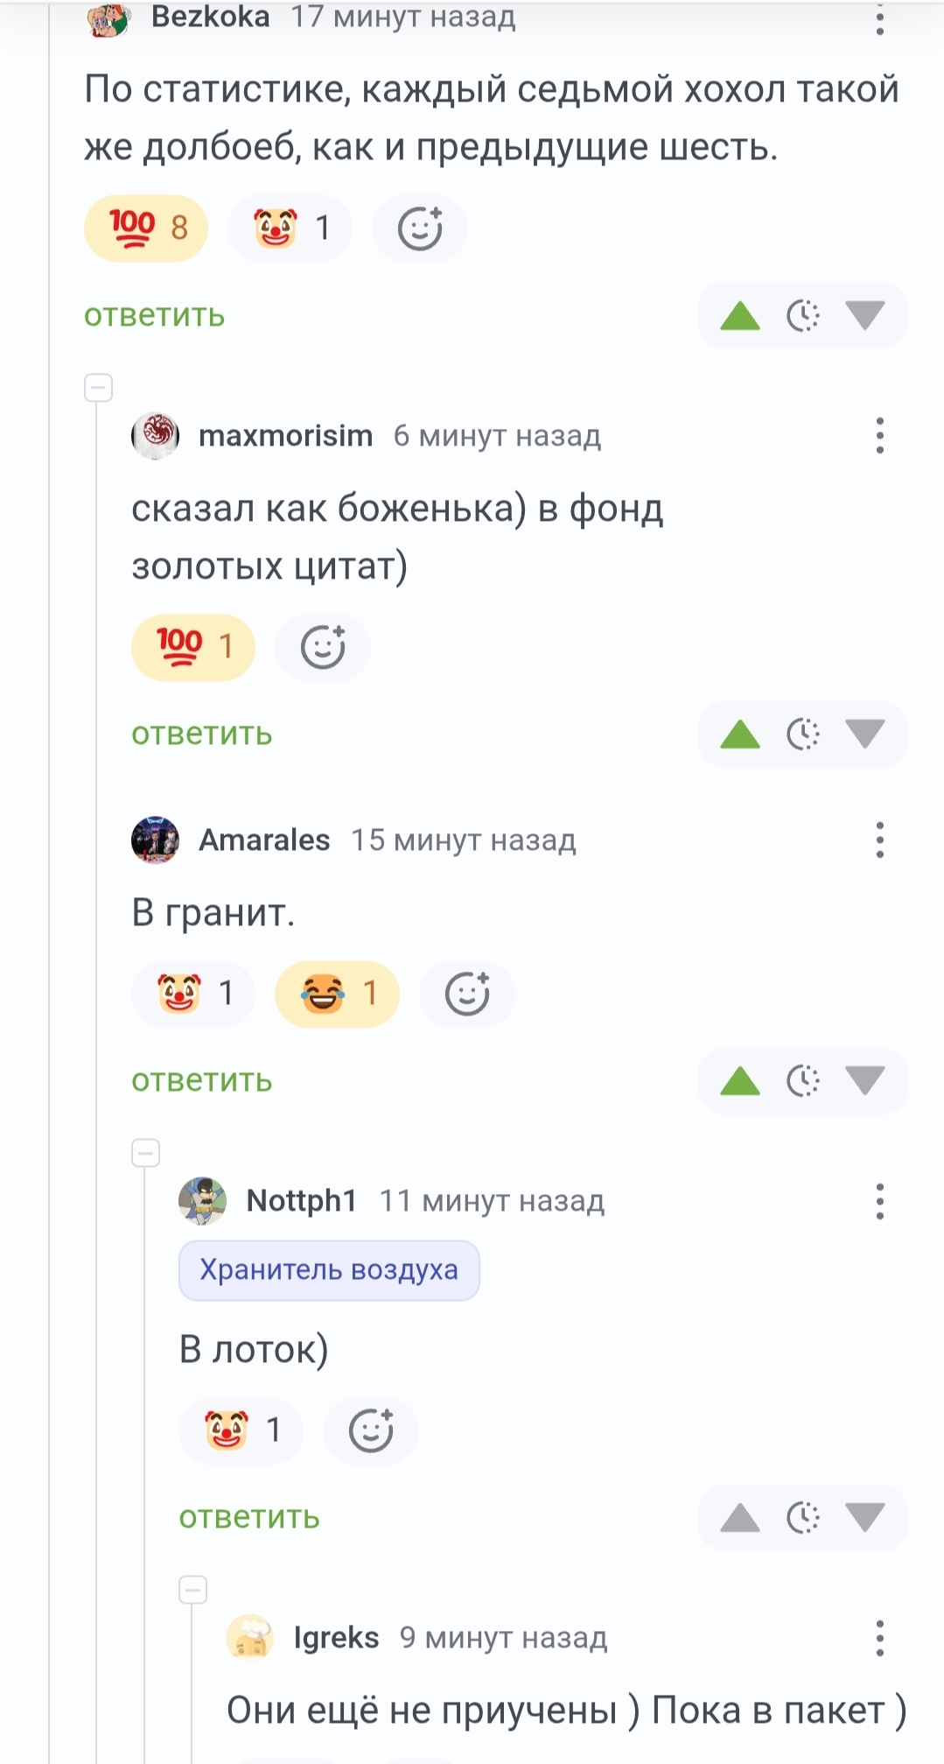Add emoji reaction to Nottph1's comment
The image size is (944, 1764).
coord(371,1430)
